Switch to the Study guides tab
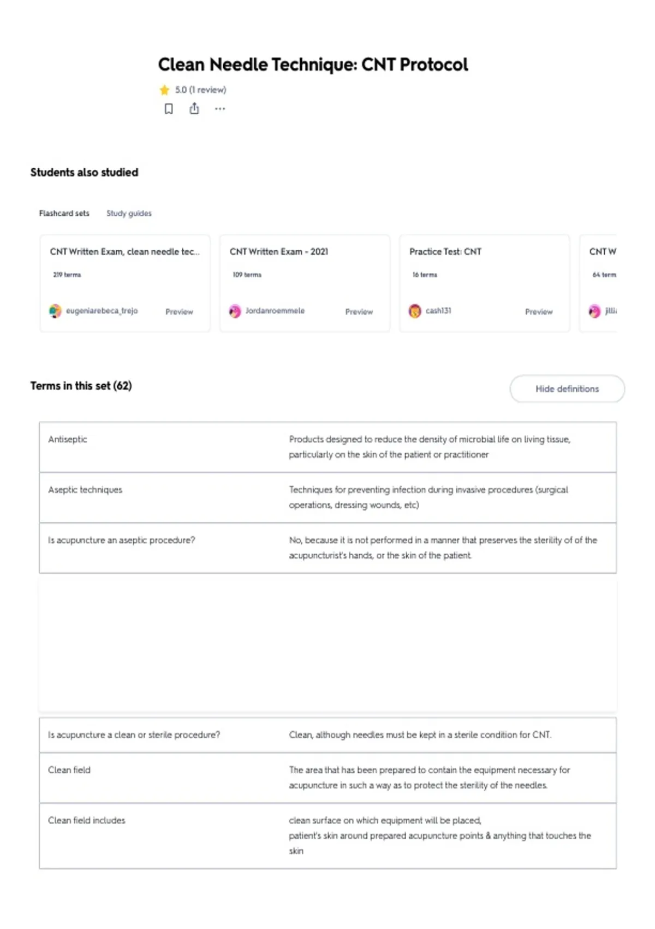The image size is (655, 929). click(129, 213)
